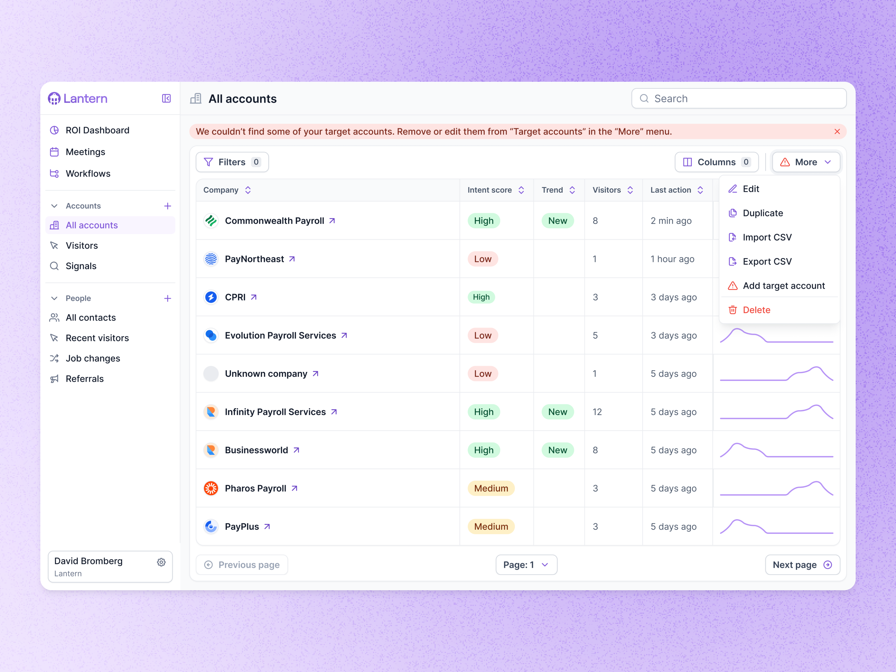Select Add target account in the menu
Image resolution: width=896 pixels, height=672 pixels.
pos(783,285)
